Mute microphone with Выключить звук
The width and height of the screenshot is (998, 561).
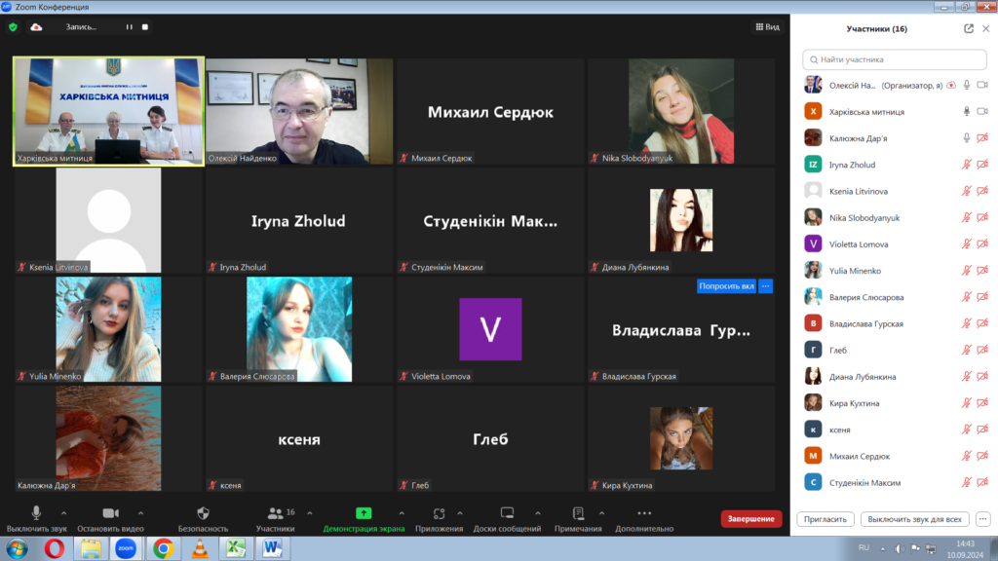(36, 518)
